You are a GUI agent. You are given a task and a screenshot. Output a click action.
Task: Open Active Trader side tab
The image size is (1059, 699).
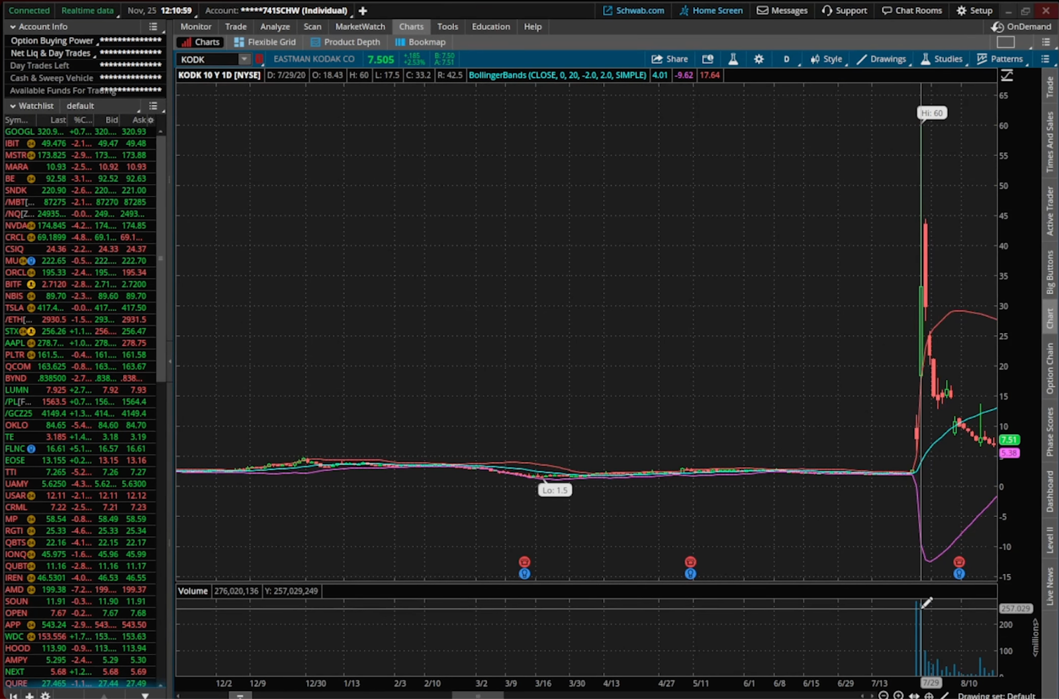pyautogui.click(x=1050, y=210)
